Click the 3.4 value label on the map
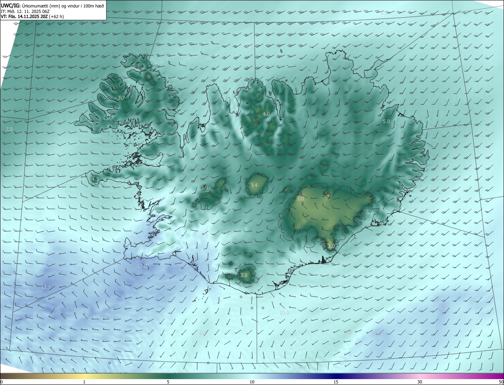 tap(254, 185)
